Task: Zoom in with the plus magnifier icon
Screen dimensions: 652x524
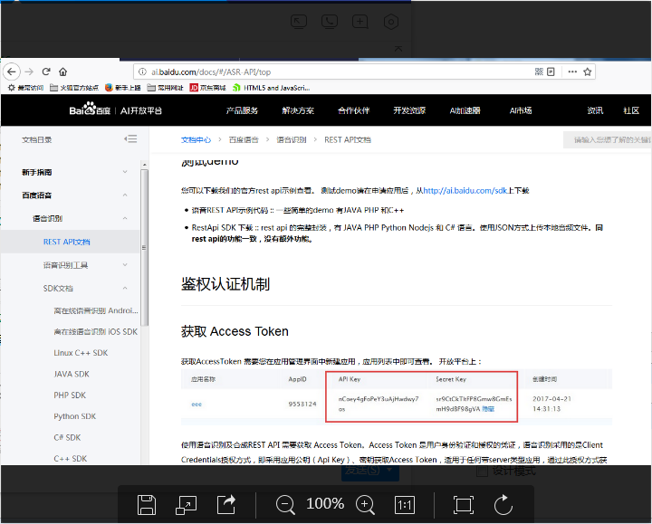Action: point(365,505)
